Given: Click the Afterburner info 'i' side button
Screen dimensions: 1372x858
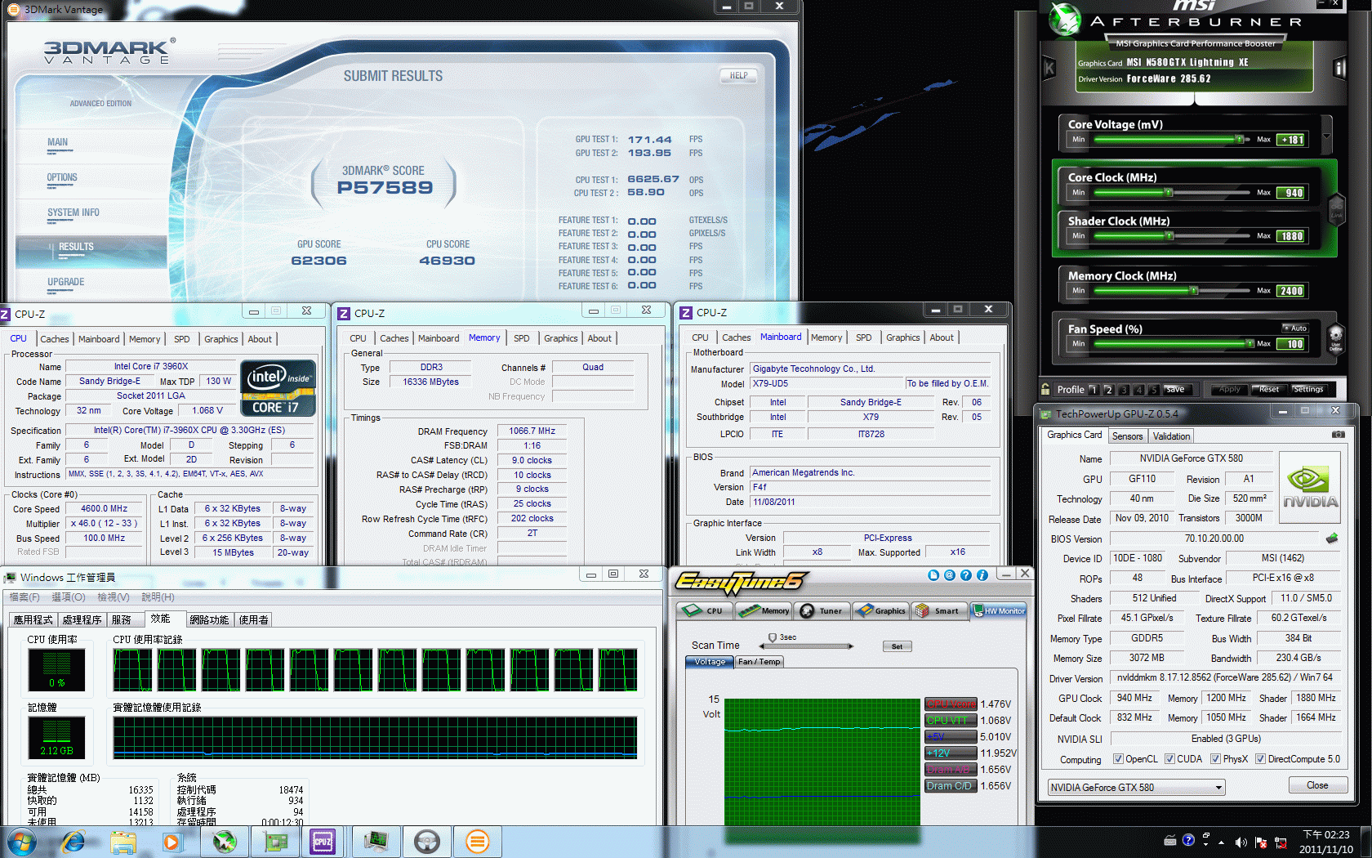Looking at the screenshot, I should [1339, 68].
